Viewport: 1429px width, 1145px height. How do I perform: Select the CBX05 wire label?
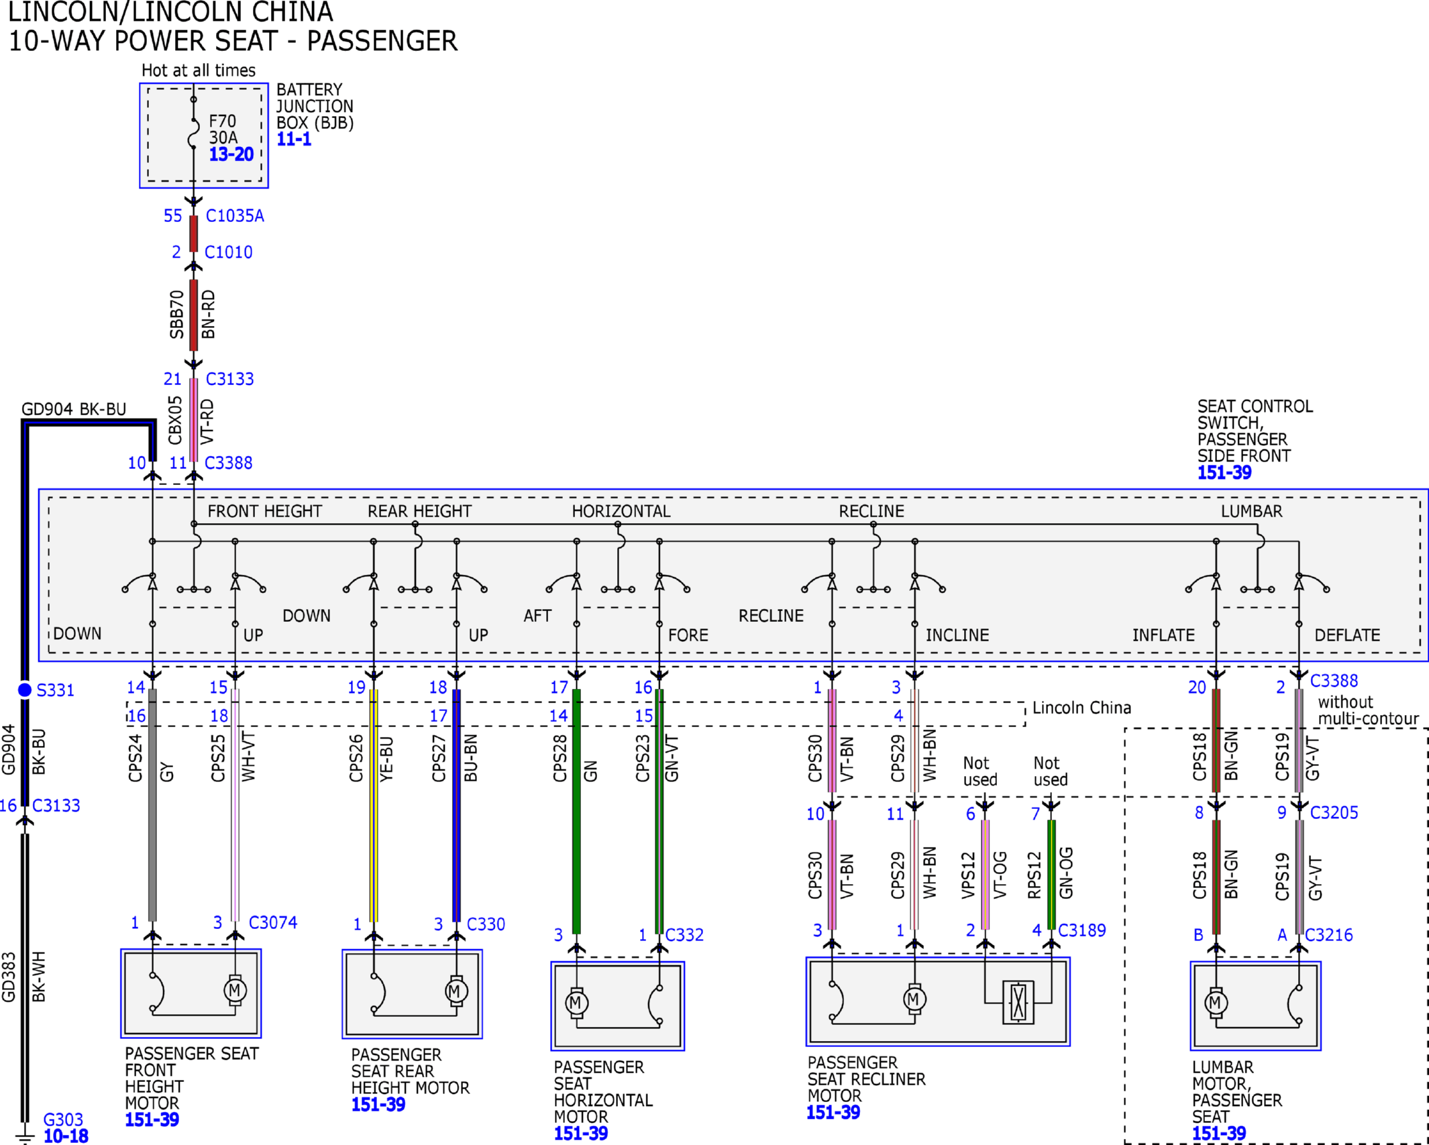click(x=175, y=420)
